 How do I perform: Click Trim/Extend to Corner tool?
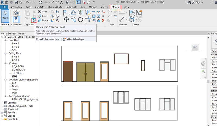[x=88, y=19]
